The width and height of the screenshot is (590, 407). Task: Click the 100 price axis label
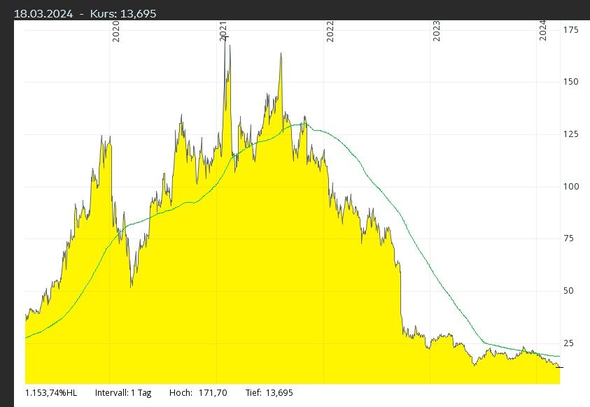pyautogui.click(x=570, y=187)
